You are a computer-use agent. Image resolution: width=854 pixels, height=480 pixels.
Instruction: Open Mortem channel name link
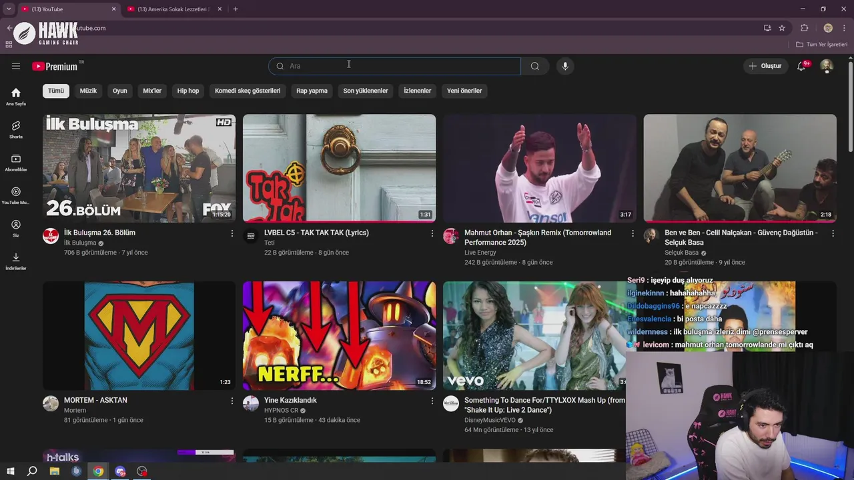[x=75, y=410]
